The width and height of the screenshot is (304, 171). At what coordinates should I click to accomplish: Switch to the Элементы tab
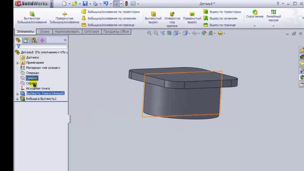click(25, 32)
